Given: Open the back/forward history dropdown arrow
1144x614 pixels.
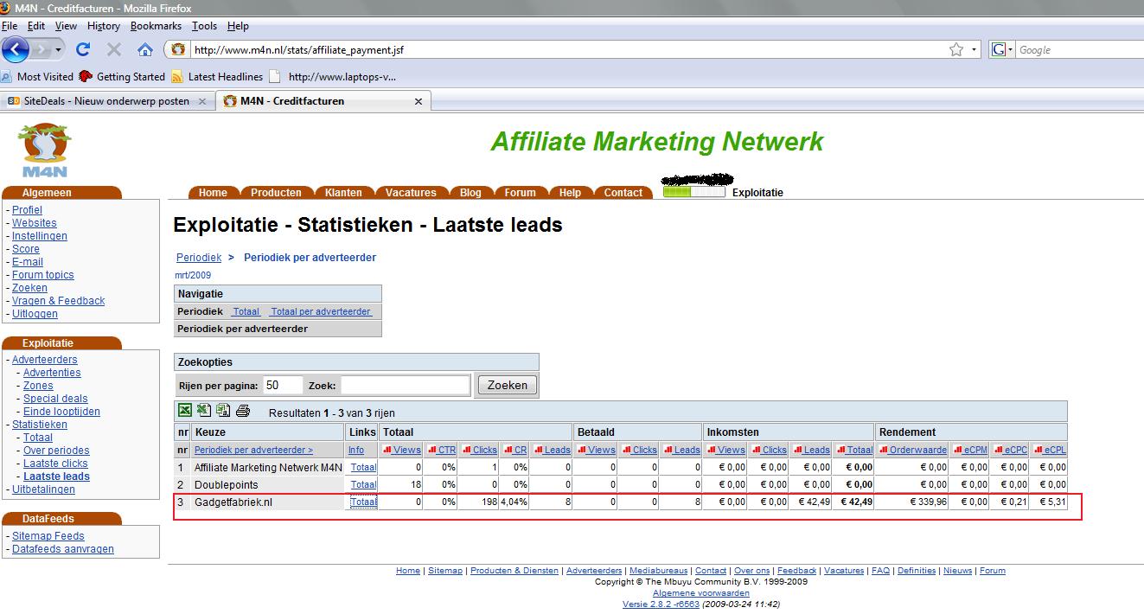Looking at the screenshot, I should [59, 50].
